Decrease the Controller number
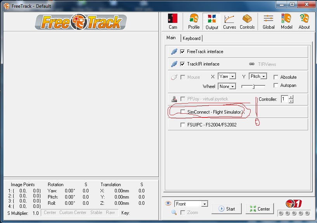 click(x=291, y=101)
